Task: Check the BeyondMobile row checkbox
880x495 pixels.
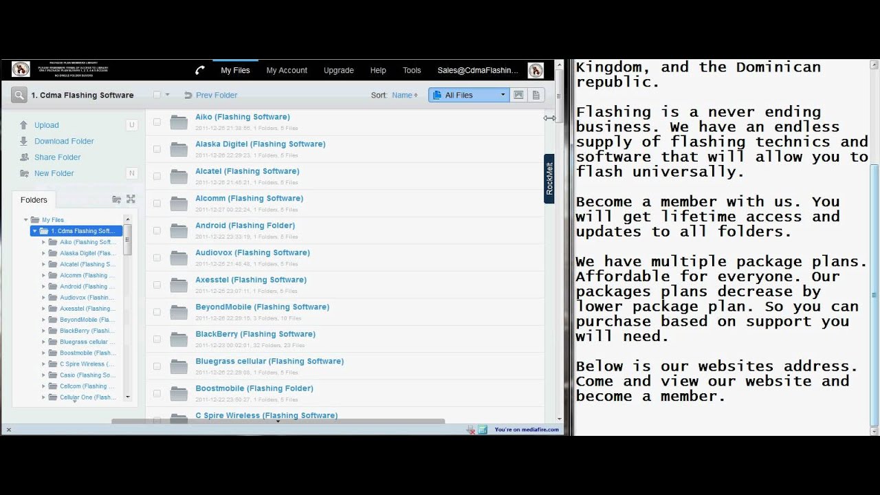Action: (157, 312)
